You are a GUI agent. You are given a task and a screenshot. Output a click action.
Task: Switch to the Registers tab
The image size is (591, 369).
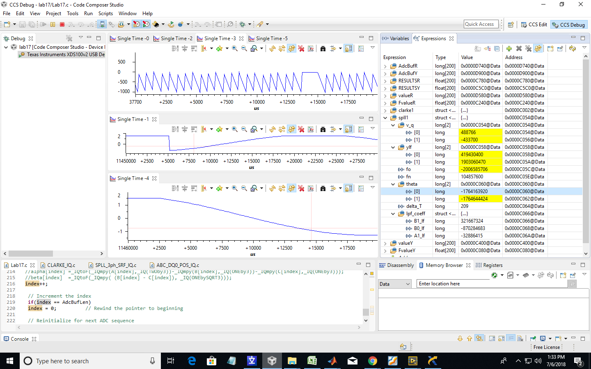492,265
